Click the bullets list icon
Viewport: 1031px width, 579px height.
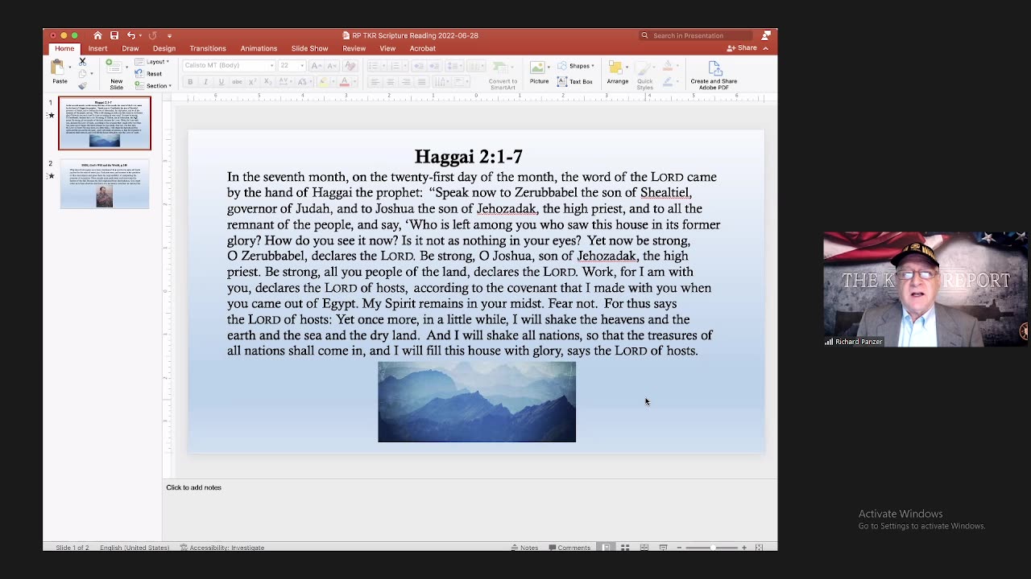point(373,66)
